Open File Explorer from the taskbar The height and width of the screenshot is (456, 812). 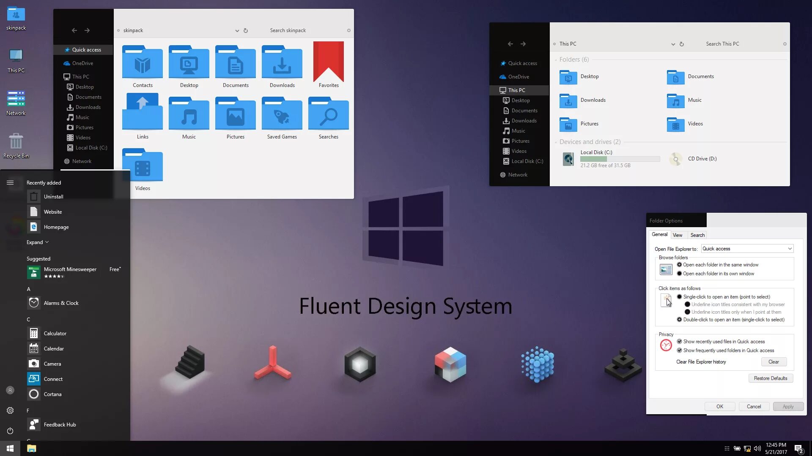(x=32, y=448)
